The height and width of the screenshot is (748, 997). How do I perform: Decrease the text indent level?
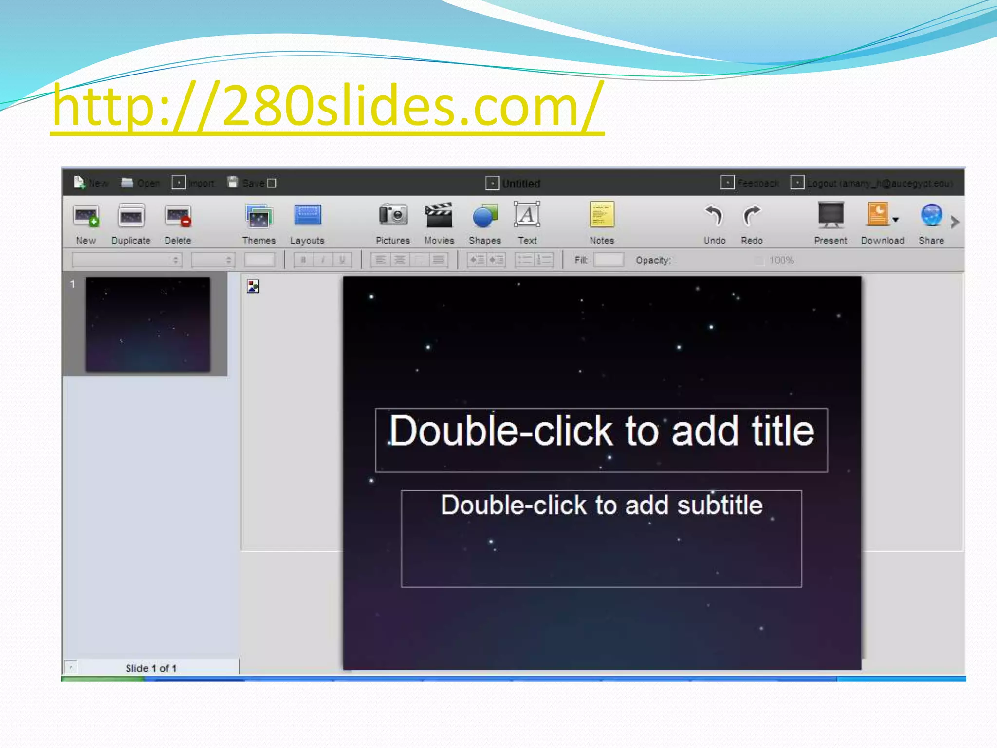477,260
